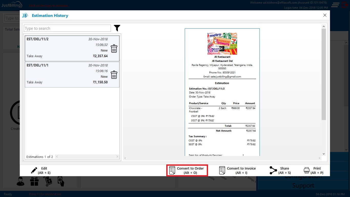Click the money icon in main window

tap(60, 181)
